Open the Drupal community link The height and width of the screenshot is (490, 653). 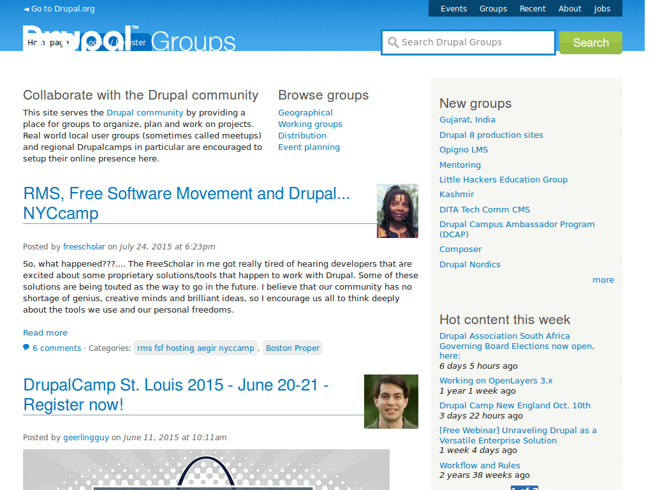point(145,112)
